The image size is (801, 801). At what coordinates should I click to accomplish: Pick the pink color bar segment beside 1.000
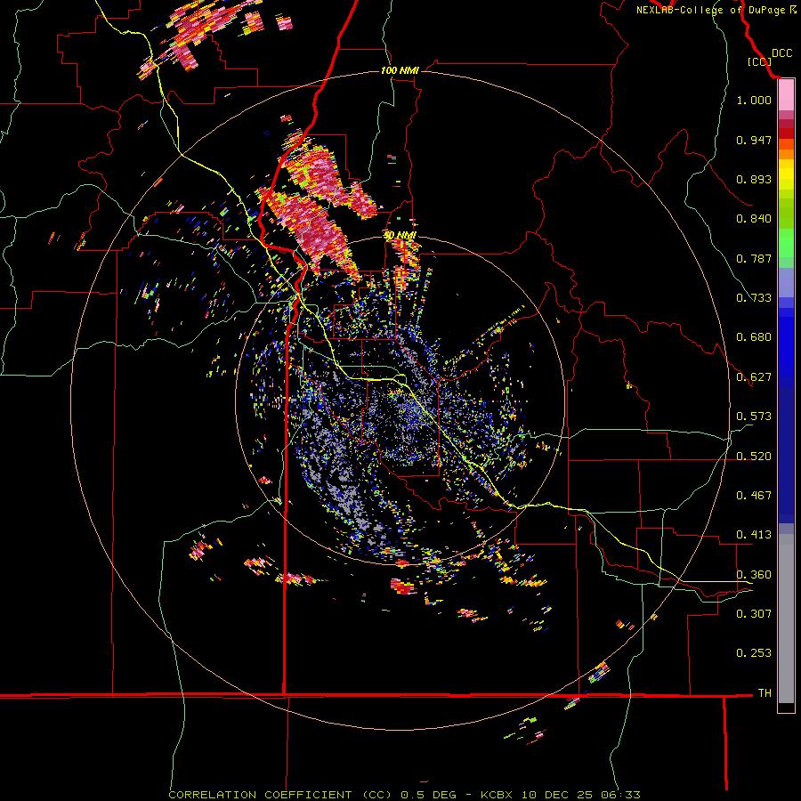point(786,96)
